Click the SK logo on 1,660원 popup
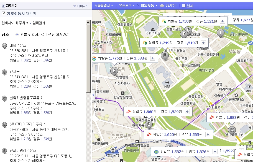The image size is (253, 162). [128, 112]
